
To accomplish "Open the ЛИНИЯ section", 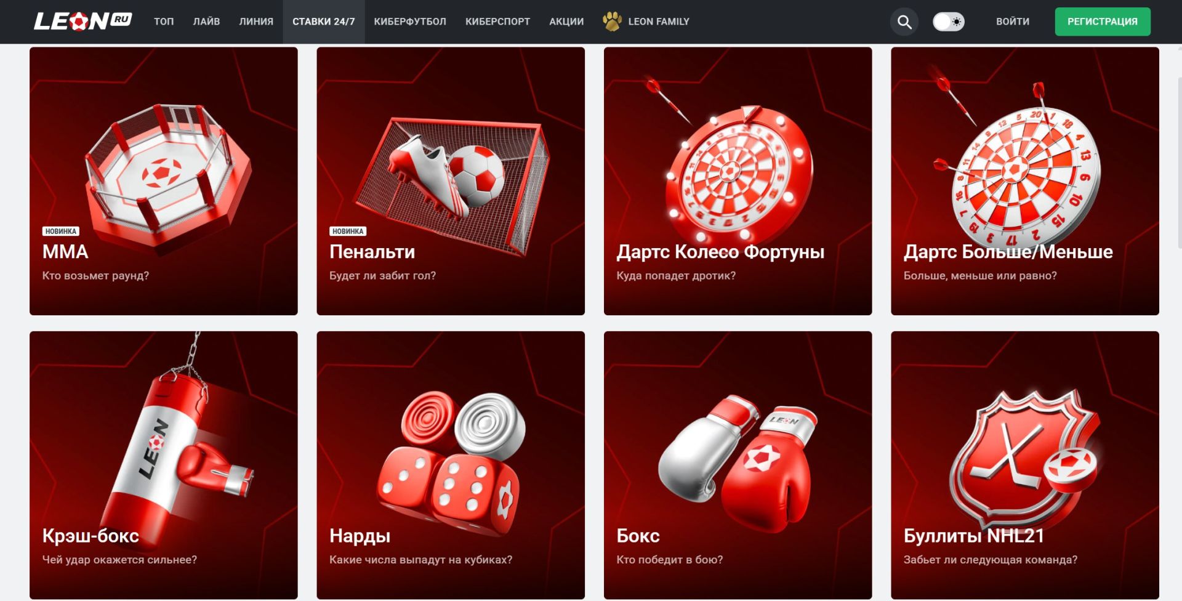I will (256, 22).
